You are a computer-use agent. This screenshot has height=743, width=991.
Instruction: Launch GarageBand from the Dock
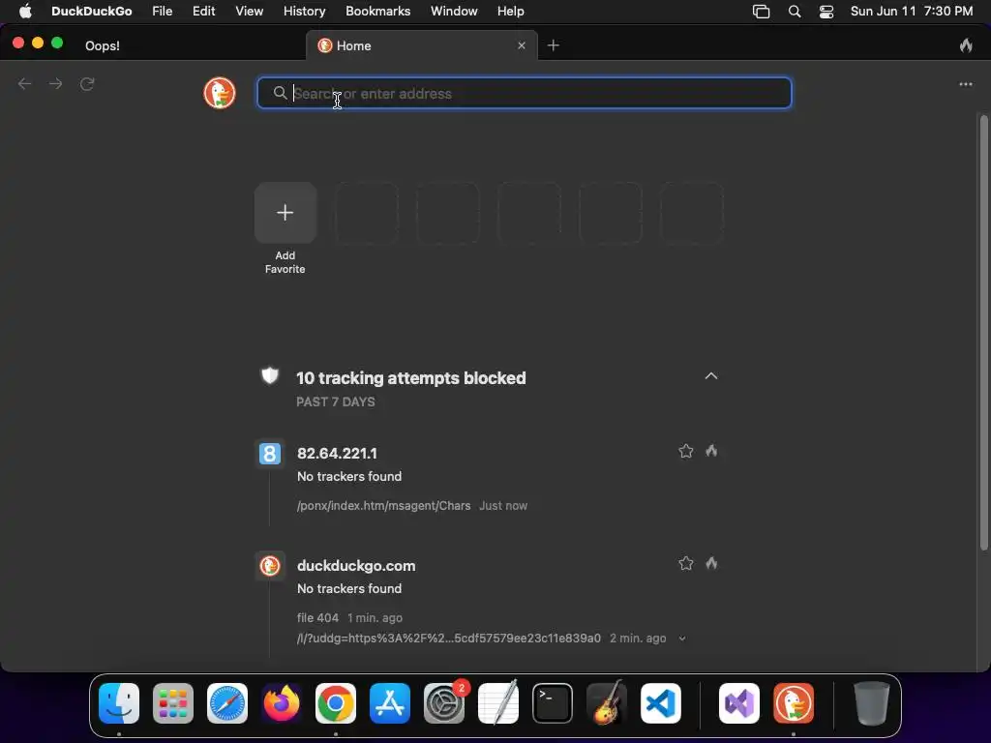607,703
